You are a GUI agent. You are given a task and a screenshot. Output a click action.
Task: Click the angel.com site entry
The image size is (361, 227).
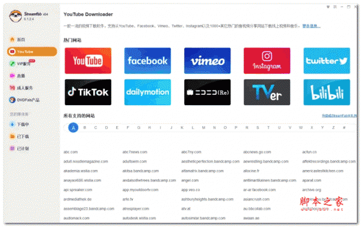coord(190,180)
